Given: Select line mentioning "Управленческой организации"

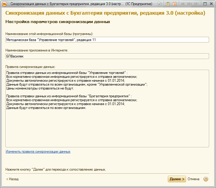Looking at the screenshot, I should coord(77,84).
